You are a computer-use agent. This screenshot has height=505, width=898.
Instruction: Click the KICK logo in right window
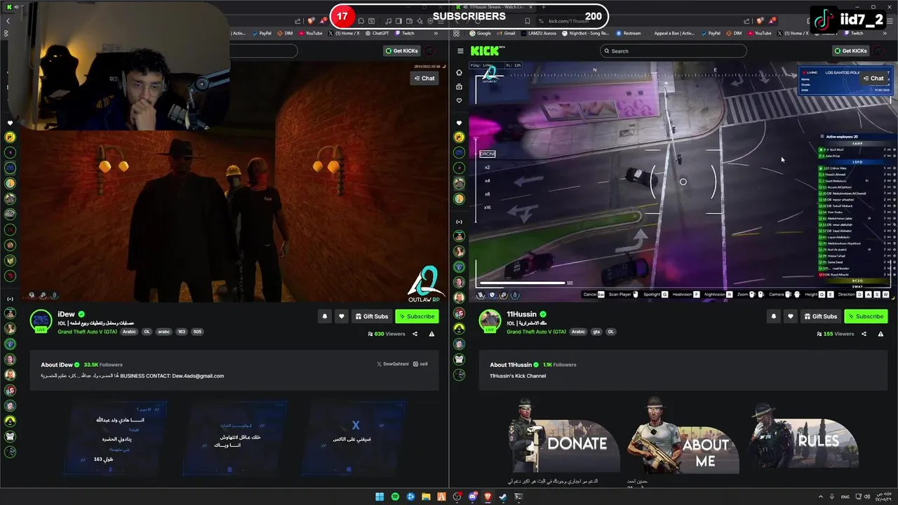[x=487, y=50]
